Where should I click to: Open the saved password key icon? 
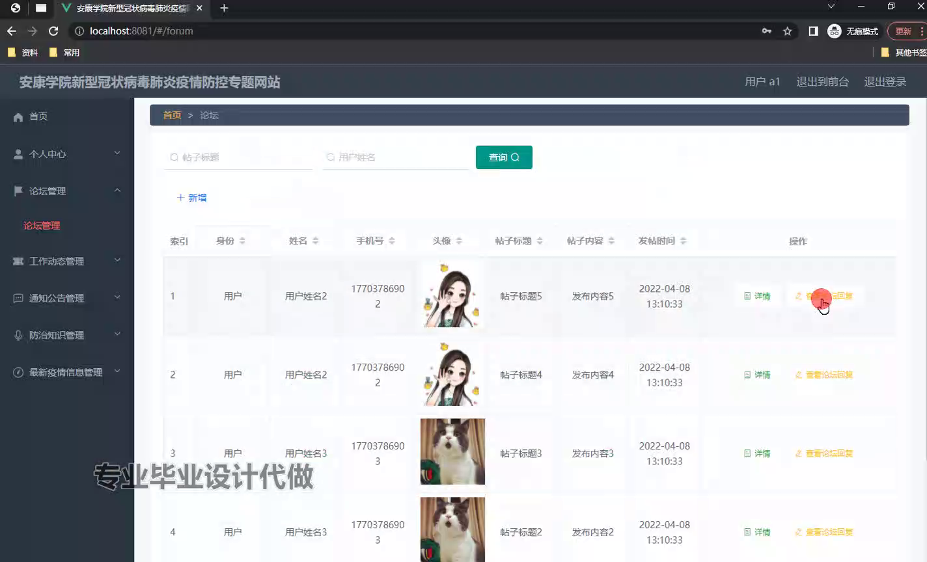point(766,31)
